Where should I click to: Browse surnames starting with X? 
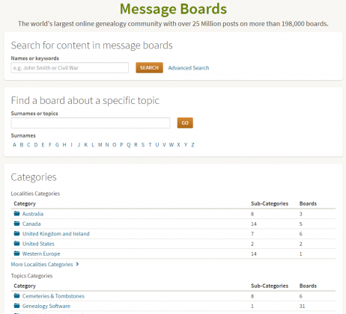click(178, 145)
